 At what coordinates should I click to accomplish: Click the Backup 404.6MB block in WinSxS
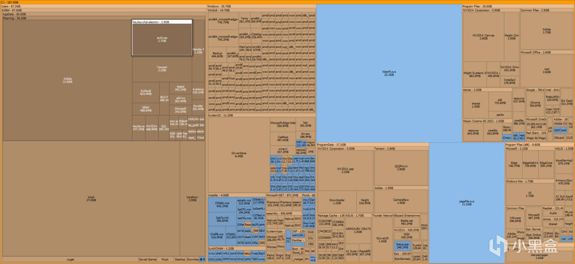217,55
